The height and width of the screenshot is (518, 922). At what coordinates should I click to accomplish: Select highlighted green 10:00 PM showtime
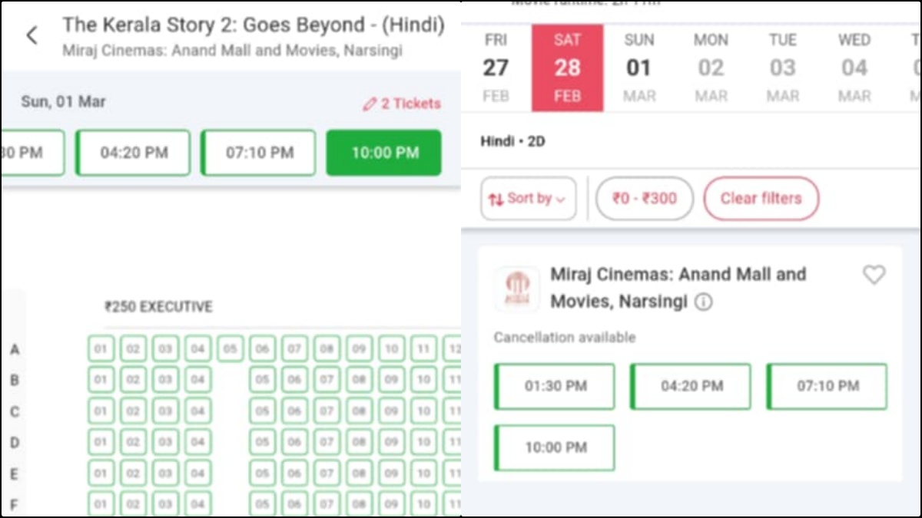pyautogui.click(x=384, y=153)
